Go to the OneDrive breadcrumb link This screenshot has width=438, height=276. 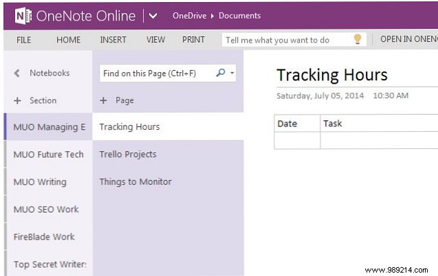pyautogui.click(x=189, y=16)
